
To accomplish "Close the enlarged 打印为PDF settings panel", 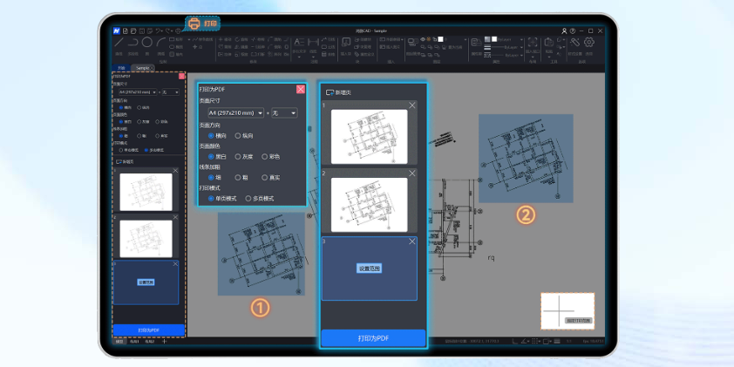I will [x=300, y=89].
